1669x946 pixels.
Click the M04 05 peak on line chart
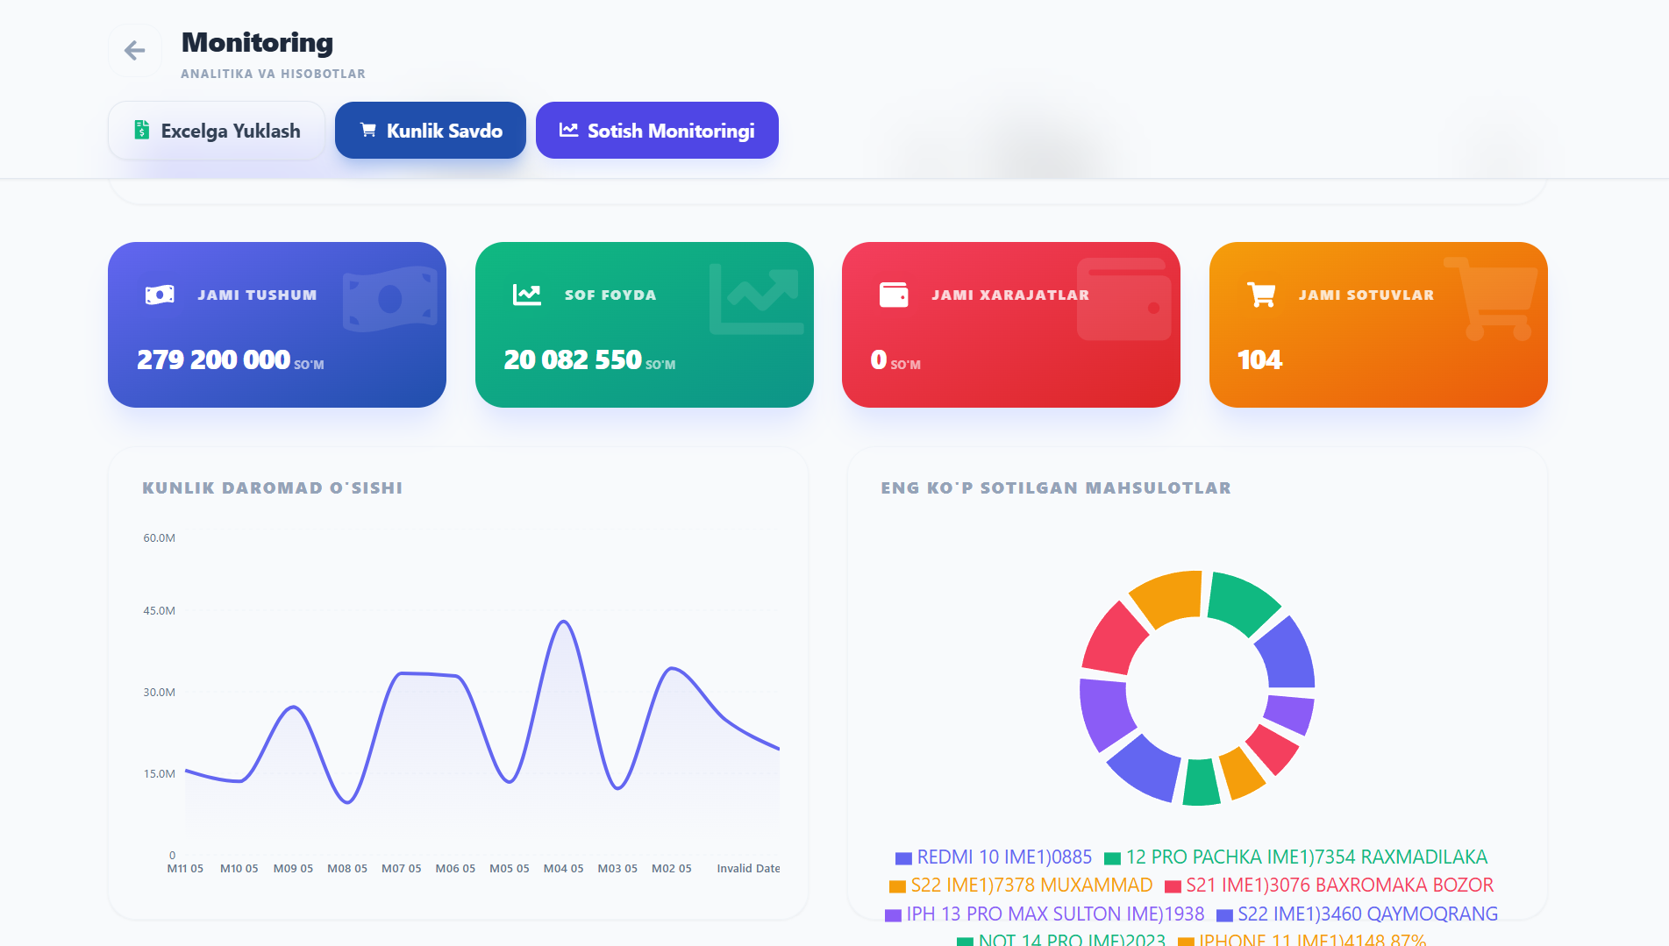tap(564, 622)
